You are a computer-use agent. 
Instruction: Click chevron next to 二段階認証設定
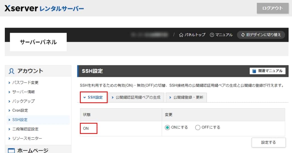coord(9,129)
